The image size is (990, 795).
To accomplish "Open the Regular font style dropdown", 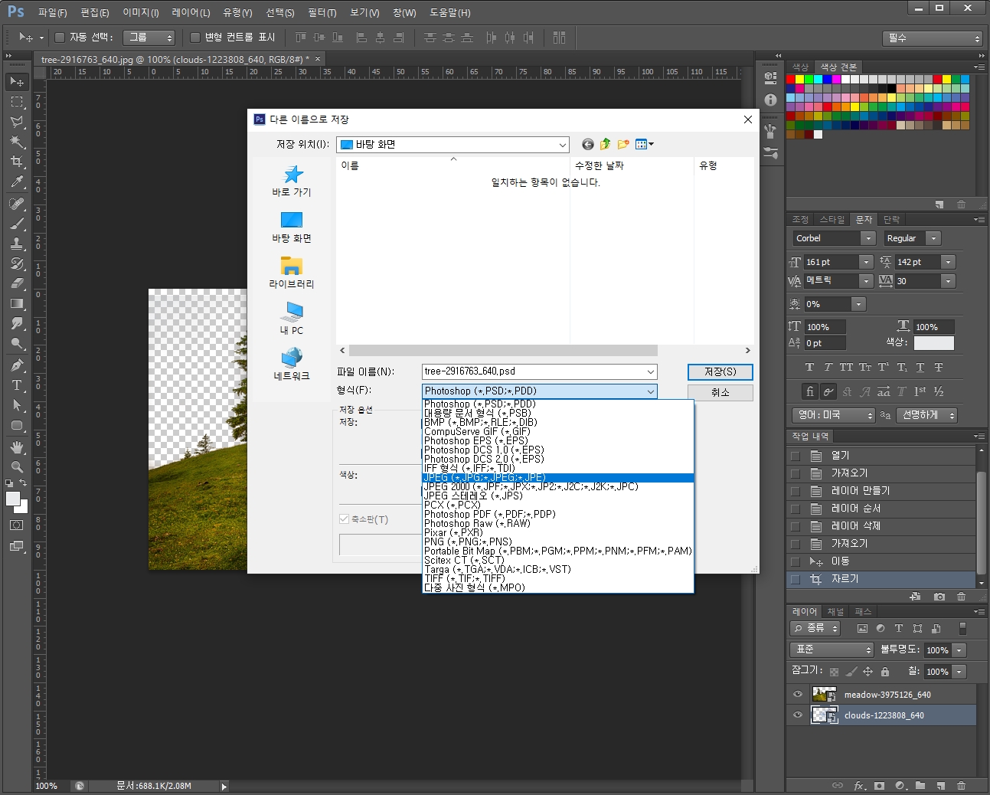I will (933, 238).
